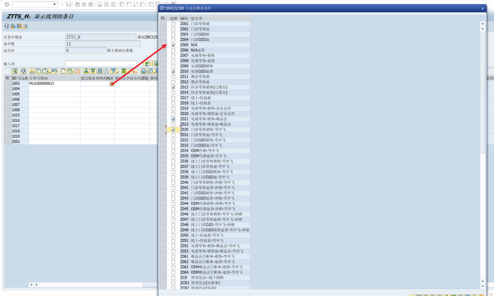Click the select-all icon in dialog header
The width and height of the screenshot is (494, 296).
(163, 19)
